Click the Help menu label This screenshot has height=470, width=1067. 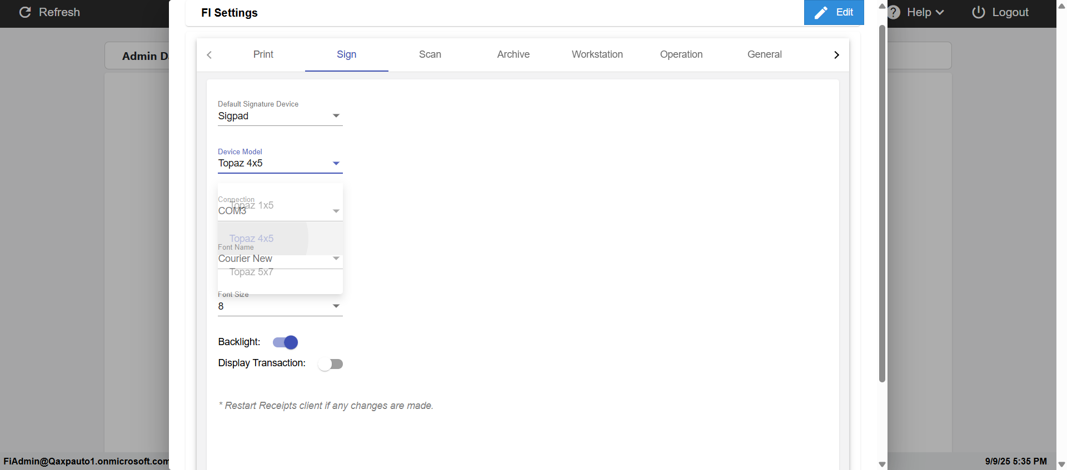(919, 12)
